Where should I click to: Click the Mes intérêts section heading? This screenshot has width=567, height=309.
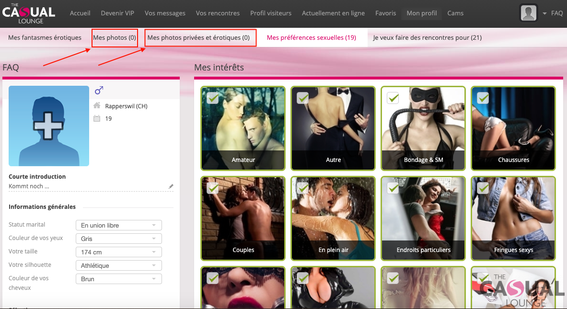click(219, 67)
